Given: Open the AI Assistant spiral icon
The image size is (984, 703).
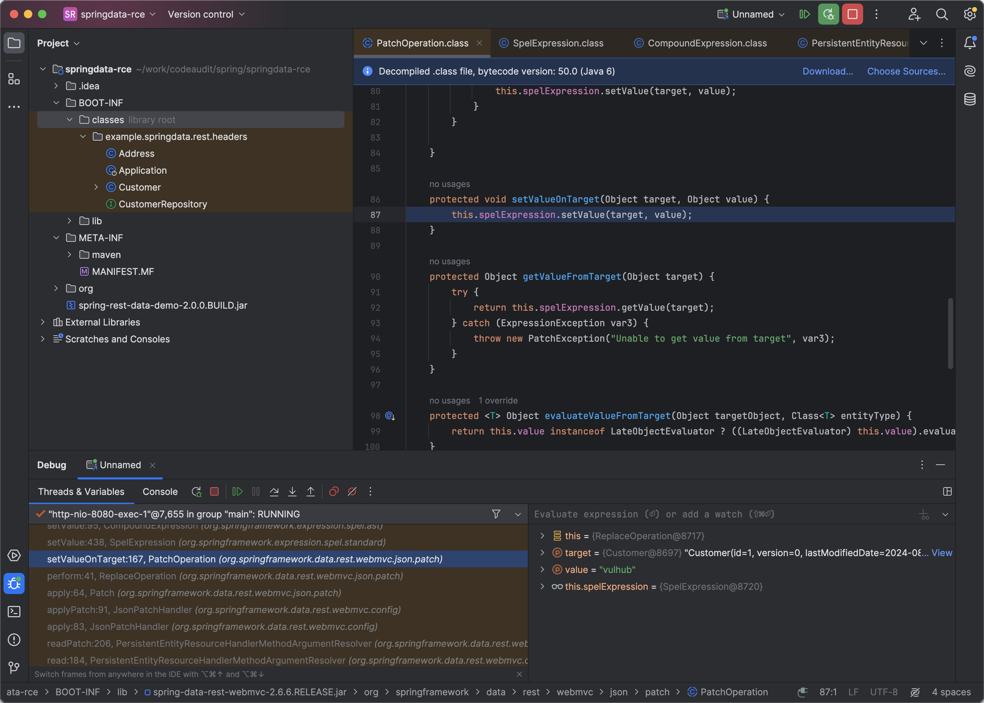Looking at the screenshot, I should point(970,71).
